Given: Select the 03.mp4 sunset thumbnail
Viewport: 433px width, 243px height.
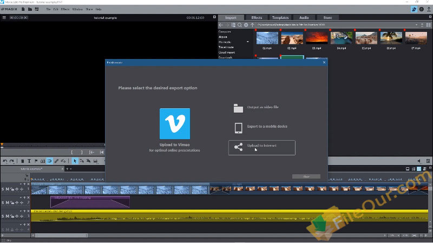Looking at the screenshot, I should [x=317, y=38].
